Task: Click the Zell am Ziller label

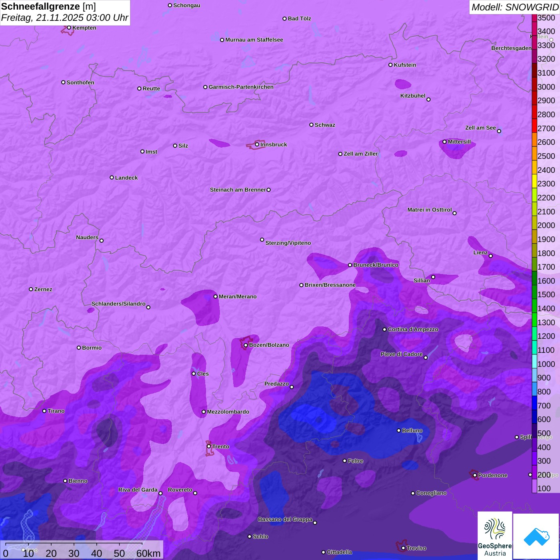Action: tap(361, 154)
